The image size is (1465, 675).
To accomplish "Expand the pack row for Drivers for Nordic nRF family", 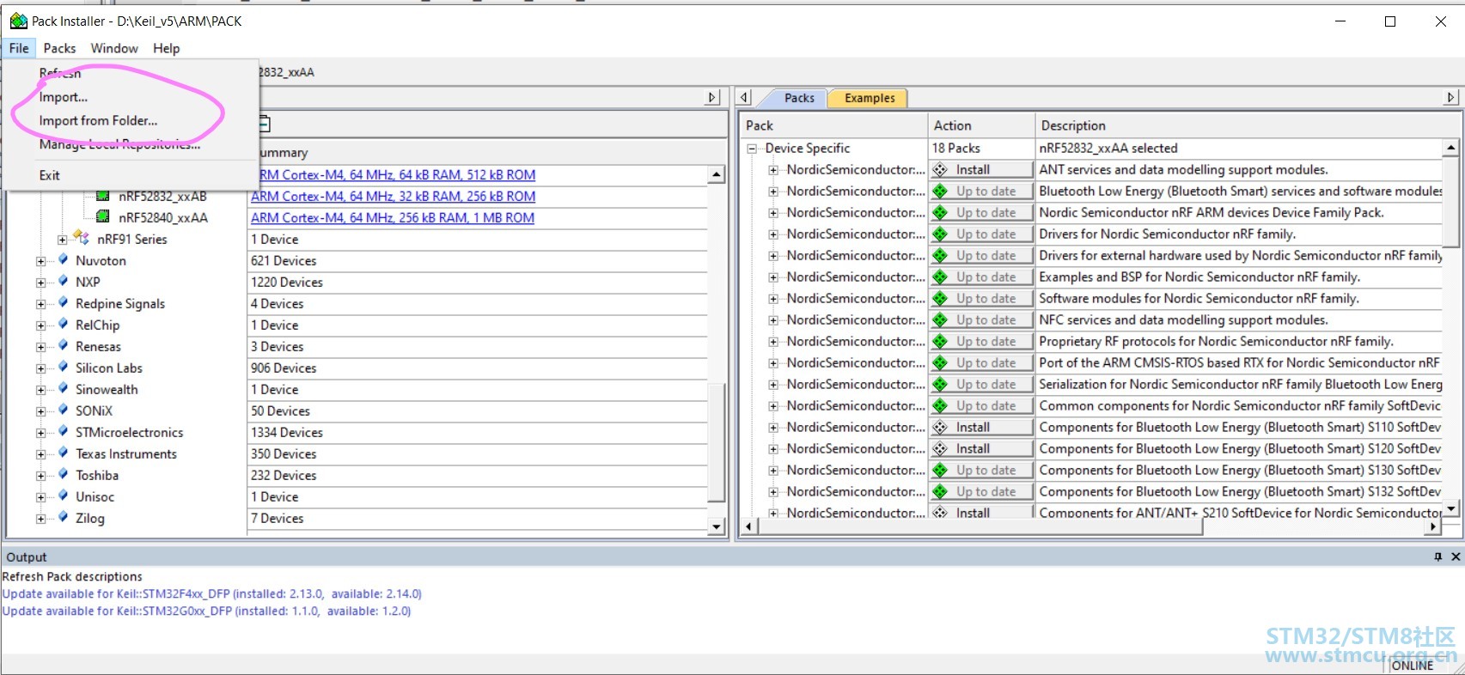I will point(773,234).
